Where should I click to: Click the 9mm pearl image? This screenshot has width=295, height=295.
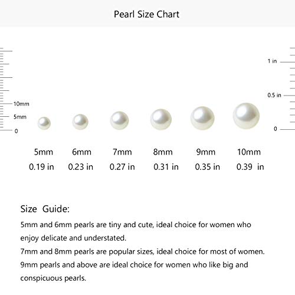(x=202, y=118)
